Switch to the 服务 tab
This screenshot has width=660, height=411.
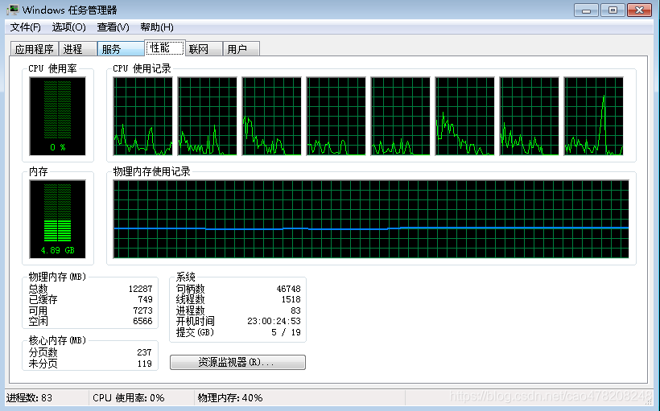tap(121, 49)
